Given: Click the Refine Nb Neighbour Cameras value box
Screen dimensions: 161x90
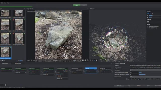Looking at the screenshot, I should point(134,74).
